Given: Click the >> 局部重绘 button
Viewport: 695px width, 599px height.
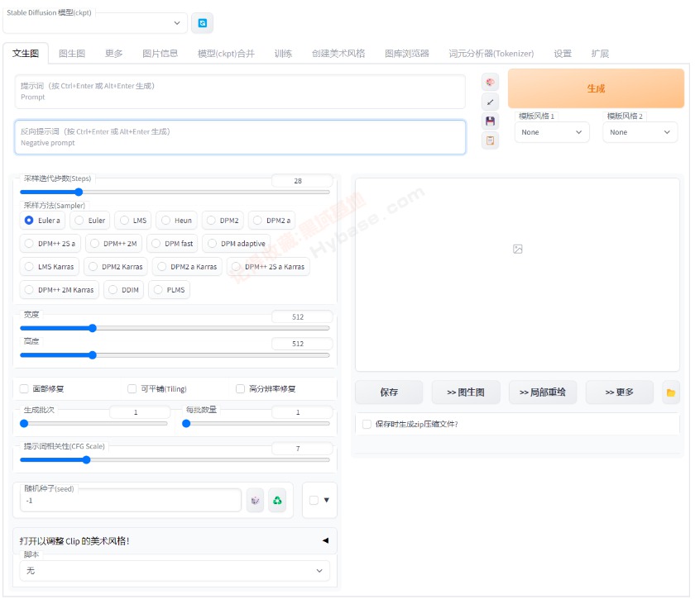Looking at the screenshot, I should click(542, 392).
